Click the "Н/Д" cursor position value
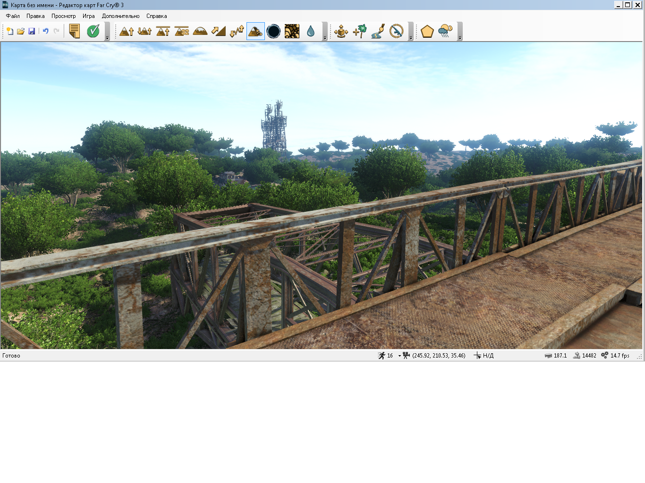 (488, 356)
